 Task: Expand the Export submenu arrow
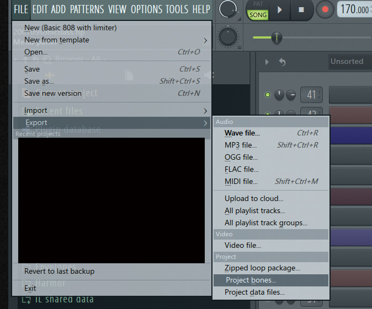pyautogui.click(x=205, y=123)
